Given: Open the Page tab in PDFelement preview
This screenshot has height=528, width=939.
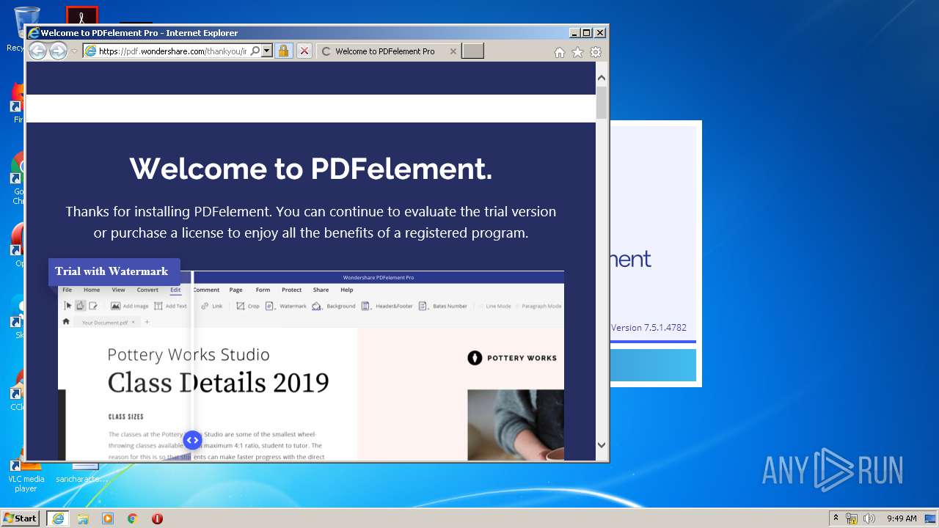Looking at the screenshot, I should coord(235,290).
